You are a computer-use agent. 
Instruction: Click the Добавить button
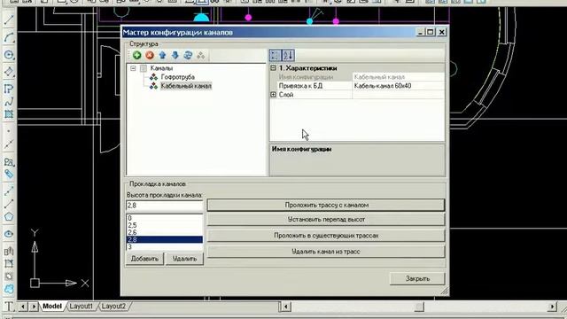[x=144, y=259]
